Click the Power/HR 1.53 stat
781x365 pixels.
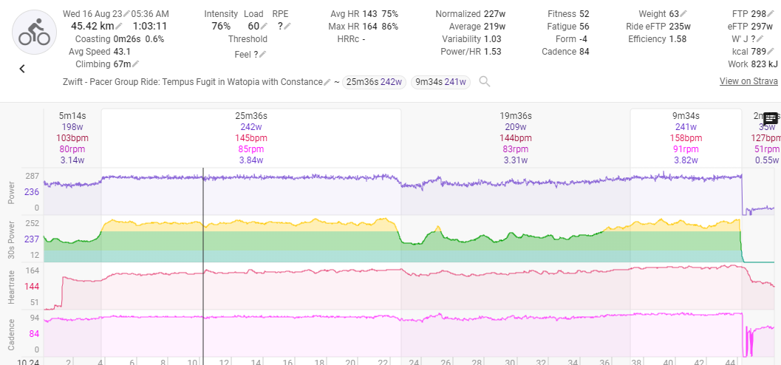(x=471, y=51)
